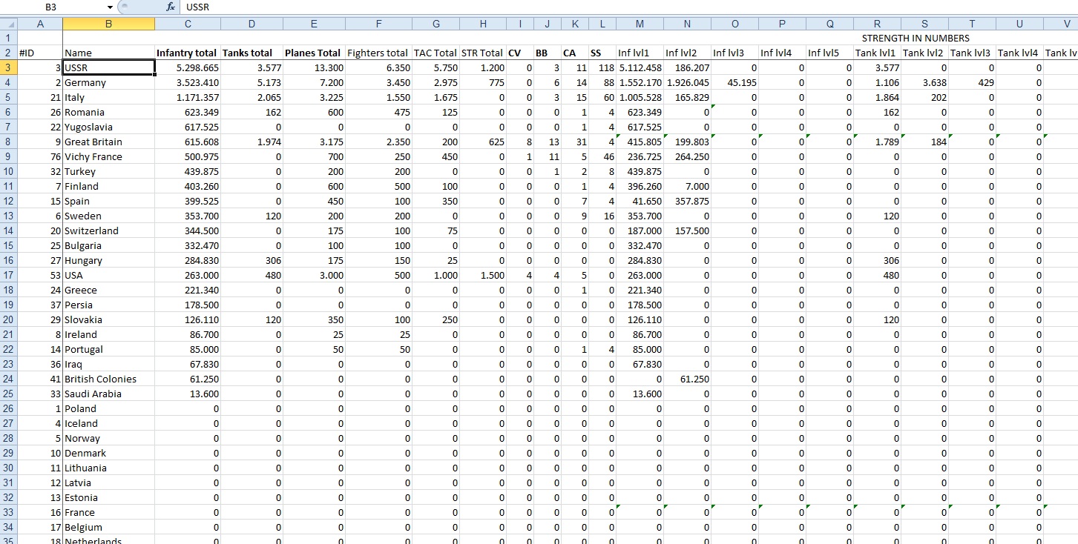
Task: Select column R by its header
Action: [x=877, y=24]
